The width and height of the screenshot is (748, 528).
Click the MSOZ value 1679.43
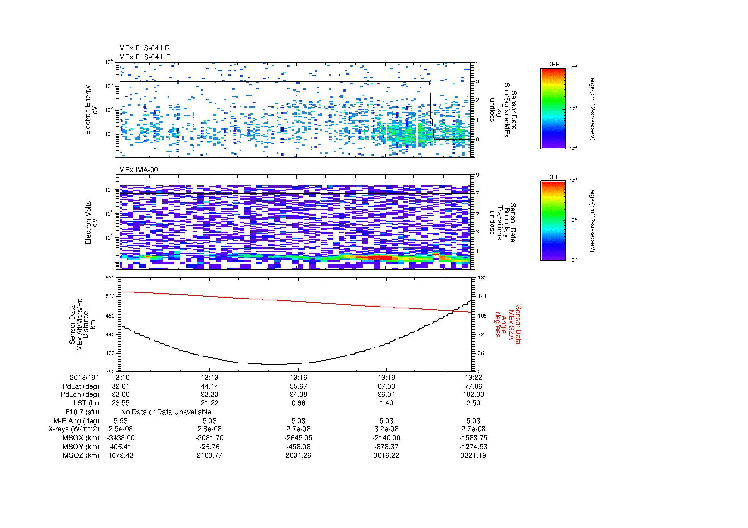coord(120,456)
